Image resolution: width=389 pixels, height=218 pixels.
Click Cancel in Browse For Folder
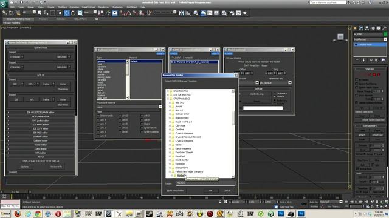point(227,191)
